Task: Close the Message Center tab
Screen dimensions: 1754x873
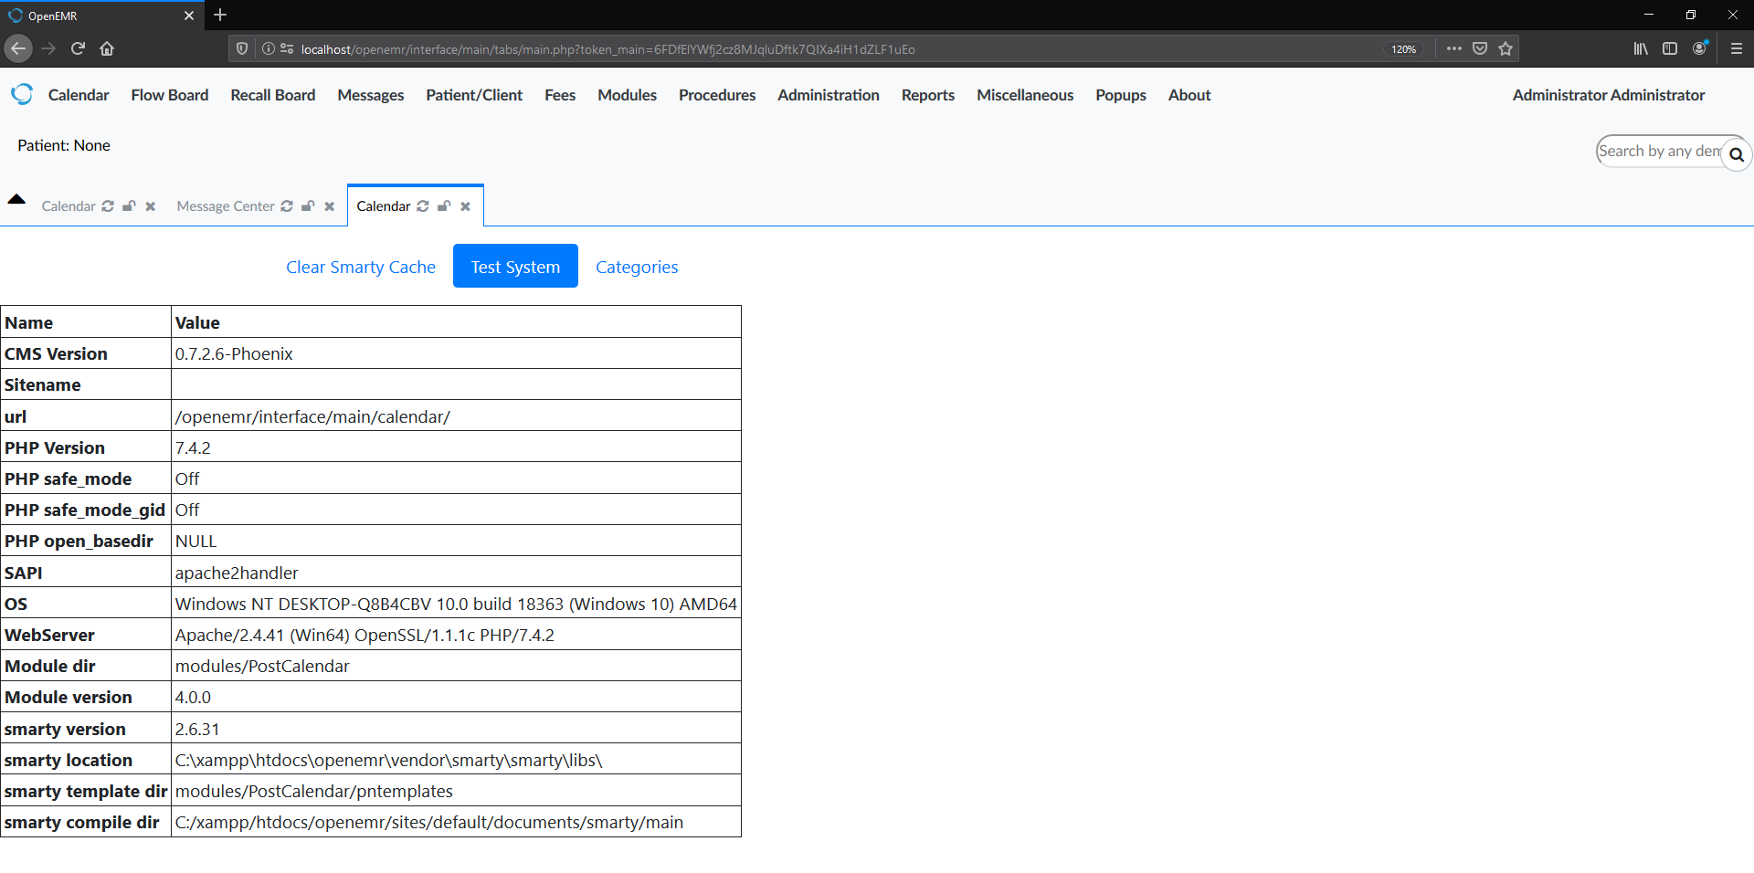Action: click(x=329, y=206)
